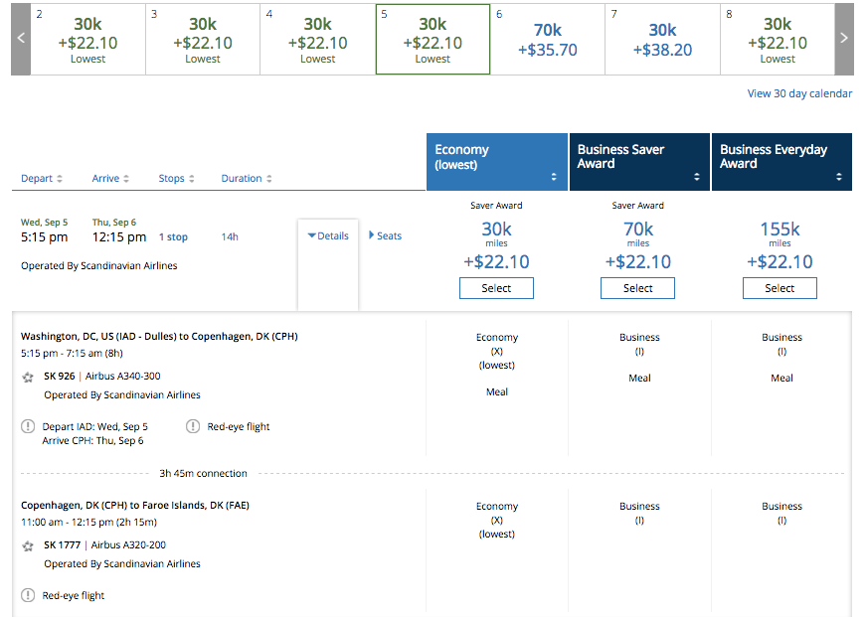Sort flights by Depart column
The height and width of the screenshot is (617, 867).
tap(42, 179)
